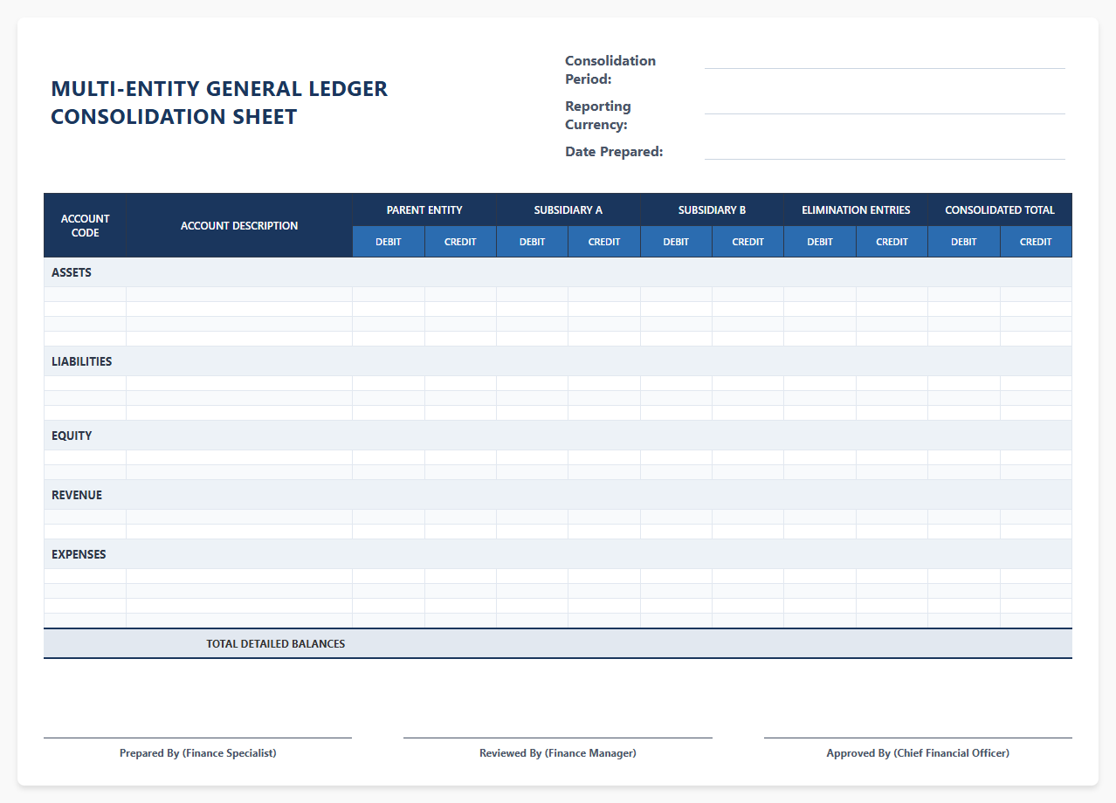This screenshot has height=803, width=1116.
Task: Click CREDIT under CONSOLIDATED TOTAL
Action: coord(1036,242)
